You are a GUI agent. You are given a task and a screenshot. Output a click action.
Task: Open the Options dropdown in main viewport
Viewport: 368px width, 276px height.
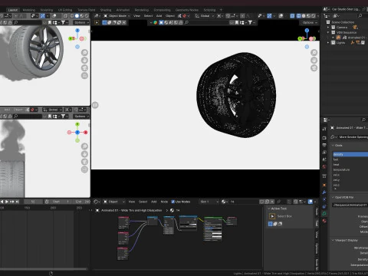(310, 22)
